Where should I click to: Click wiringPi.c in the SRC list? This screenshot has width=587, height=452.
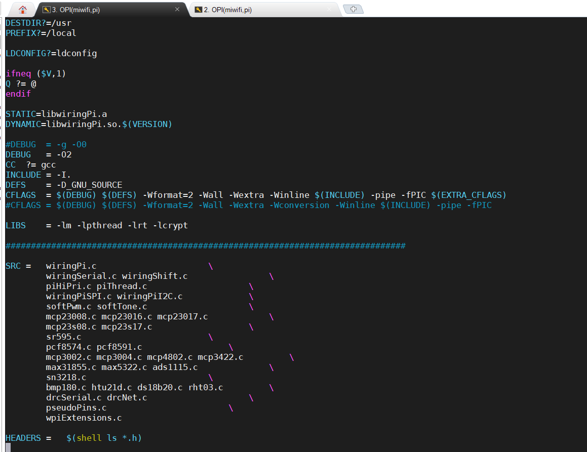pos(71,266)
